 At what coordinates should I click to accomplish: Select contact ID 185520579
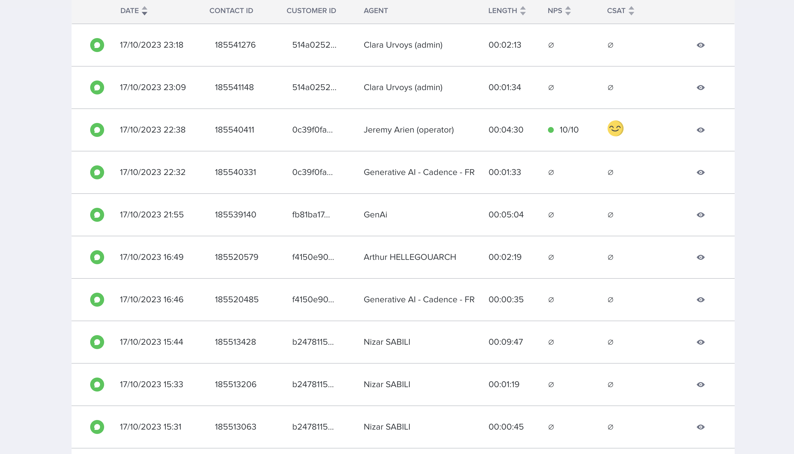point(236,257)
